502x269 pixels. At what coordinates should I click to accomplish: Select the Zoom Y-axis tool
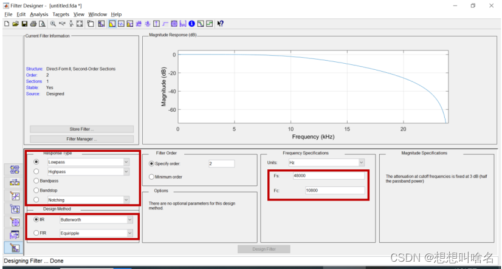[x=71, y=24]
